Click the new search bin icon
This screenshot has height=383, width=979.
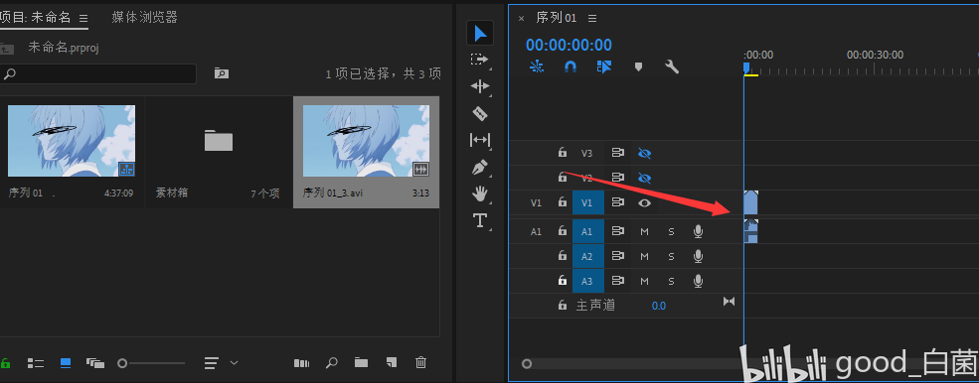tap(221, 73)
